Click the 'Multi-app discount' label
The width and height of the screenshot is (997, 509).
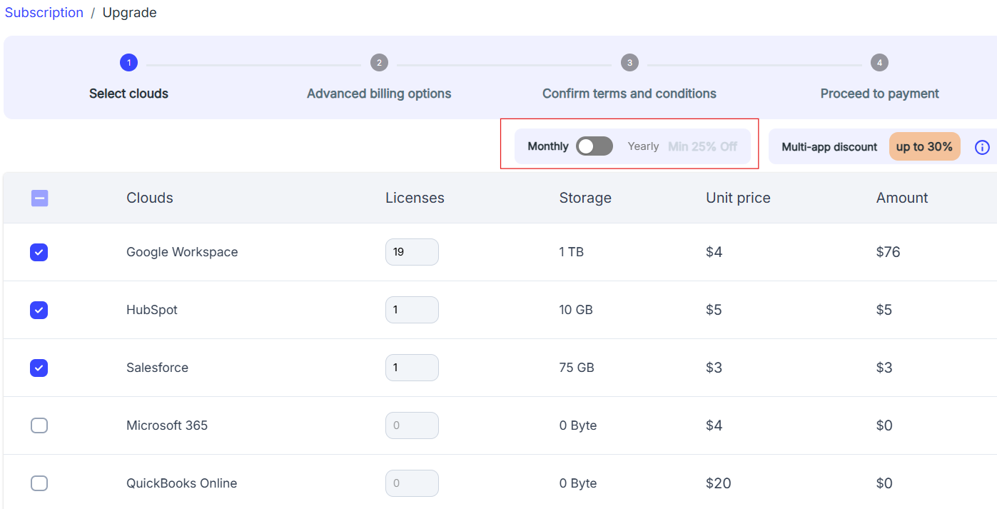(829, 147)
